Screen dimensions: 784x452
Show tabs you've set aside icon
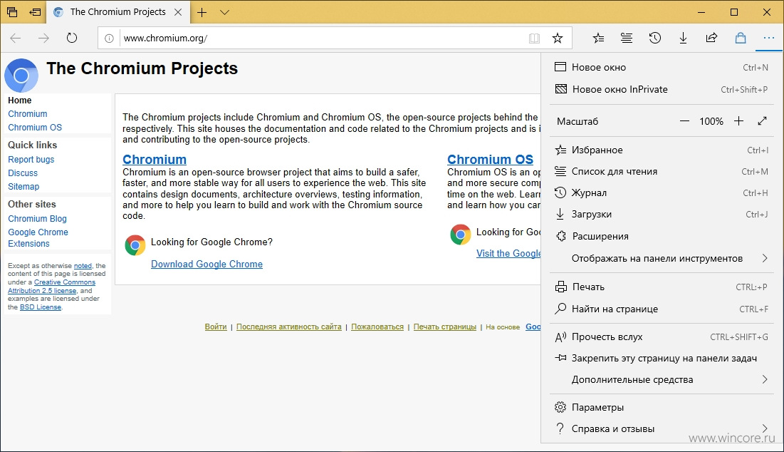click(x=12, y=12)
